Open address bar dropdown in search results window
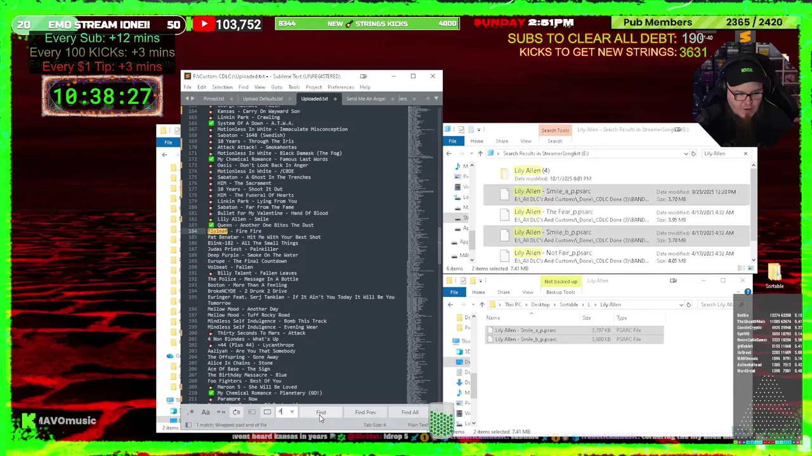The image size is (812, 456). click(686, 153)
